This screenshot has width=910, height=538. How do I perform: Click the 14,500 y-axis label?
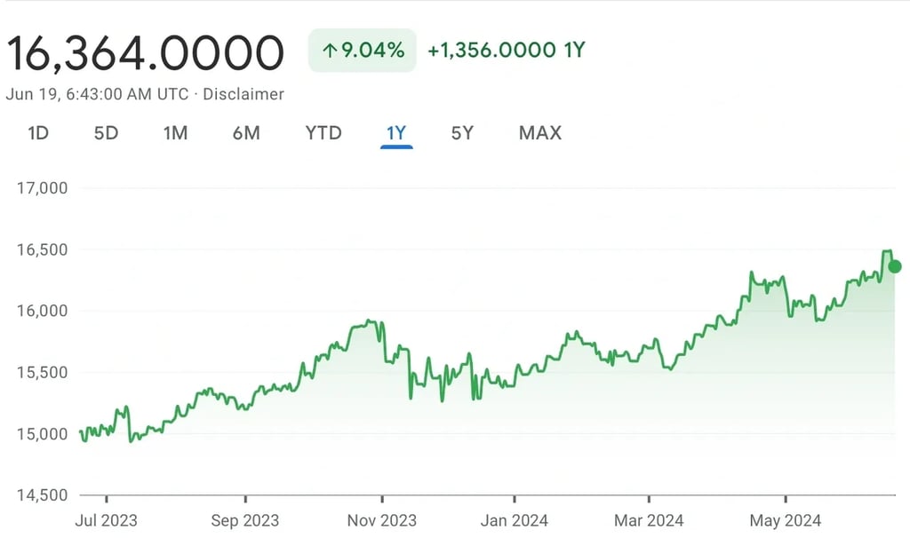[42, 494]
